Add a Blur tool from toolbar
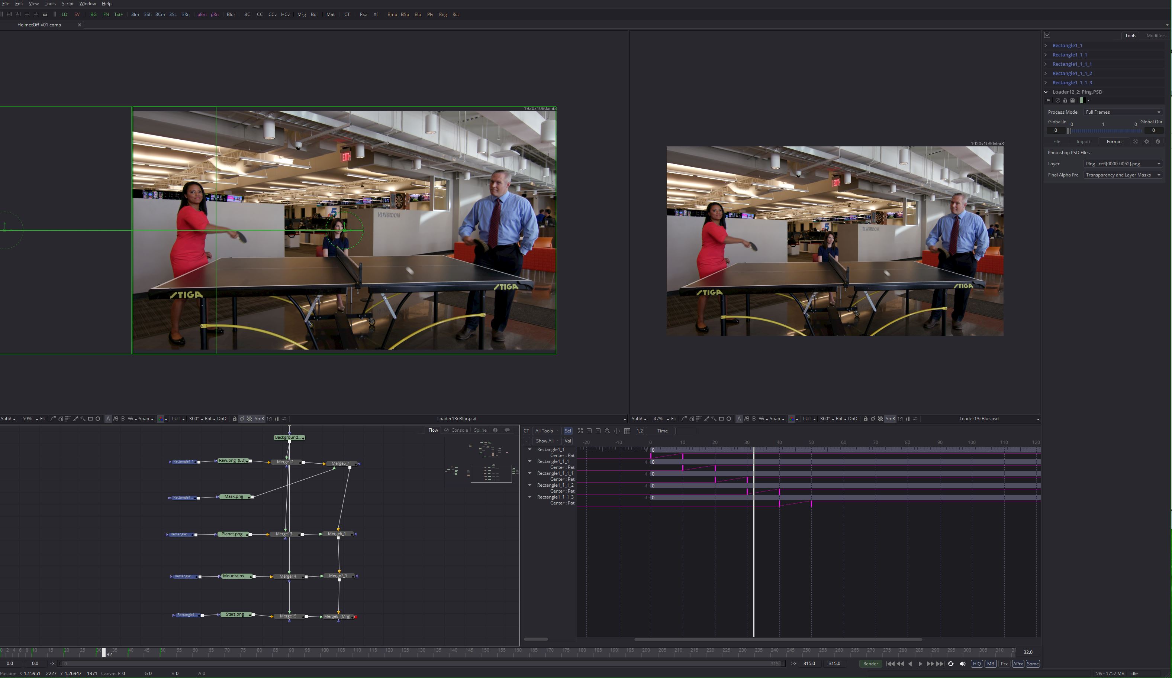The width and height of the screenshot is (1172, 678). point(231,14)
